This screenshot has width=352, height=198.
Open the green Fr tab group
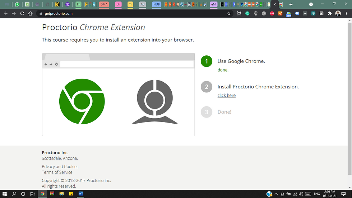(78, 4)
